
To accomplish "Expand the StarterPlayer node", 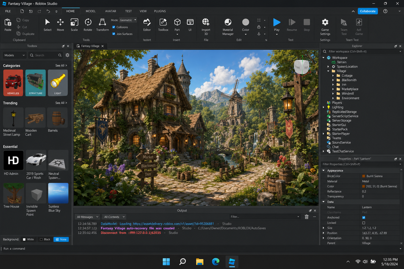I will (324, 134).
